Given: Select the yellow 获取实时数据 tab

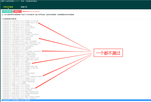Looking at the screenshot, I should coord(8,7).
